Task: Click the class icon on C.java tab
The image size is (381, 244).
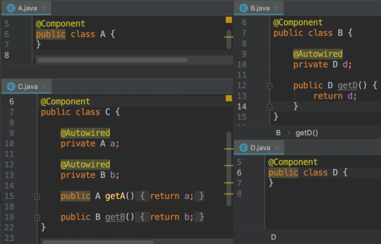Action: click(x=11, y=86)
